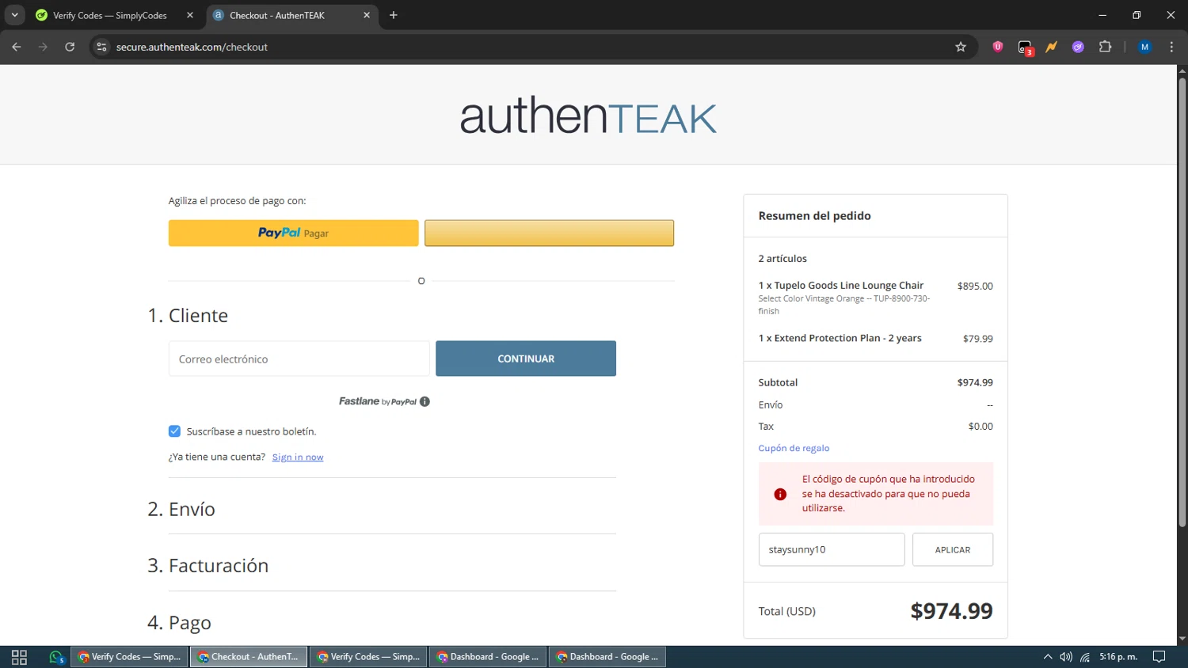Click the clock showing 5:16 p. m.
Screen dimensions: 1188x668
pyautogui.click(x=1118, y=657)
